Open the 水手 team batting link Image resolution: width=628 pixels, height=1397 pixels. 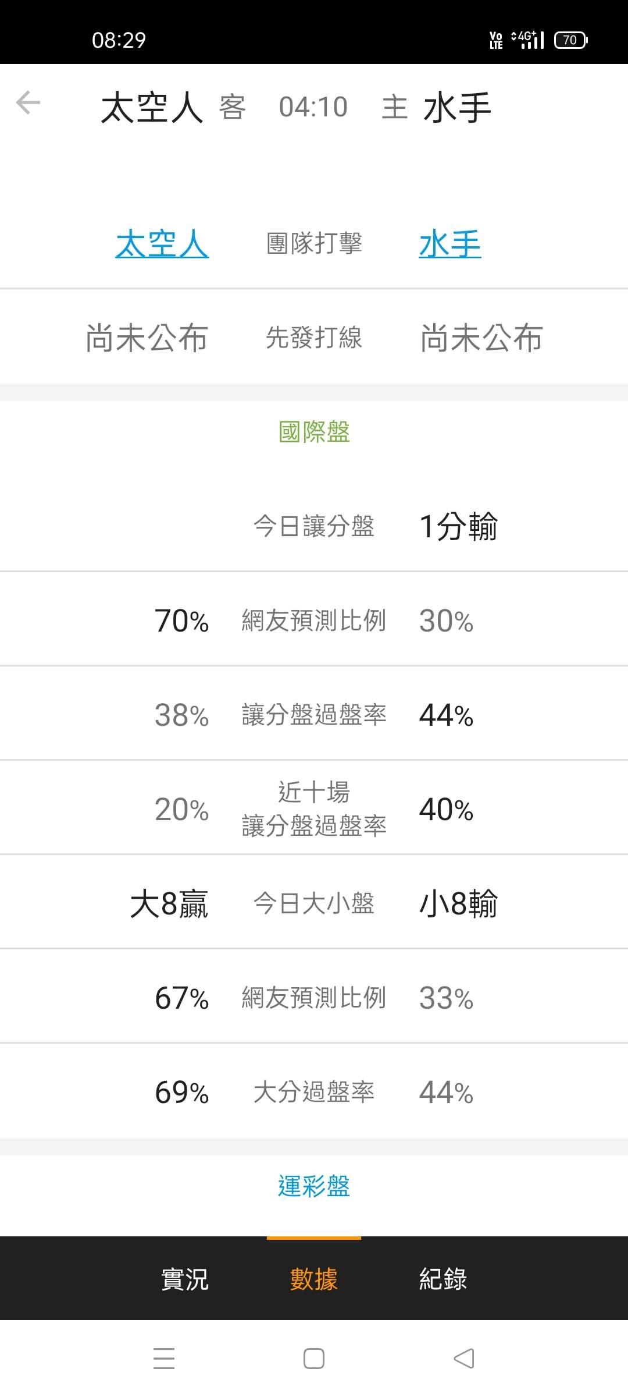coord(449,244)
